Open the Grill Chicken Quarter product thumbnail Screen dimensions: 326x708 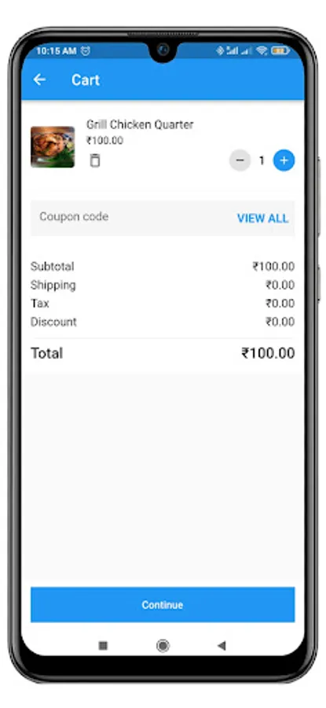coord(53,147)
